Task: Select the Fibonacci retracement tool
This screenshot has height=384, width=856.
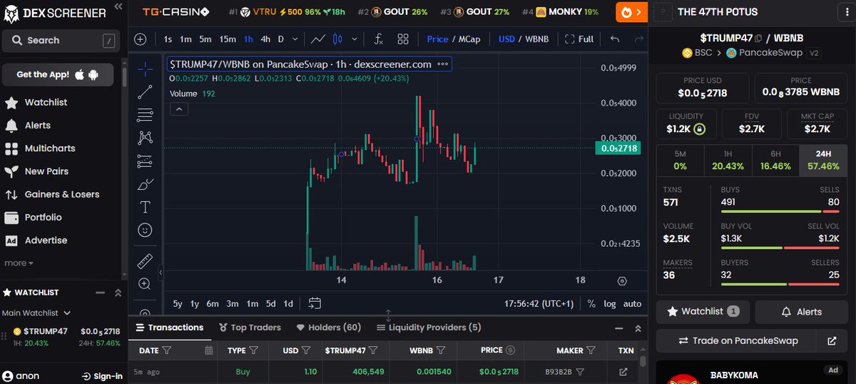Action: tap(145, 114)
